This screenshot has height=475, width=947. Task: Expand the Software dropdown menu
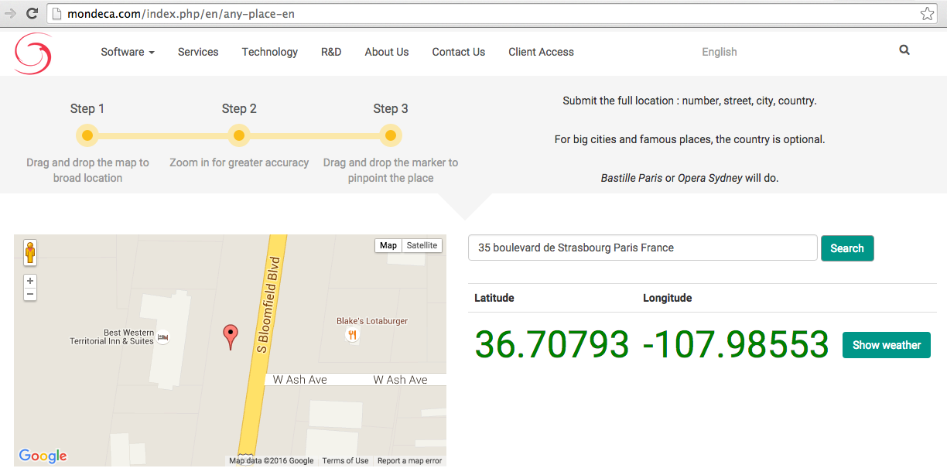128,52
